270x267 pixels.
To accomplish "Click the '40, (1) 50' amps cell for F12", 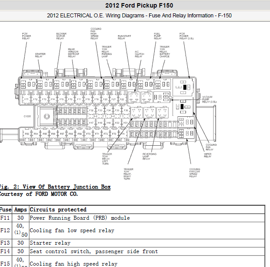I will click(21, 230).
